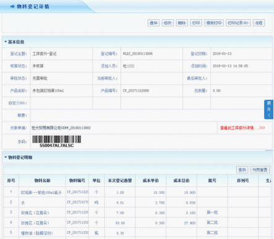This screenshot has width=274, height=239.
Task: Click total quantity value 0.00
Action: pos(216,90)
